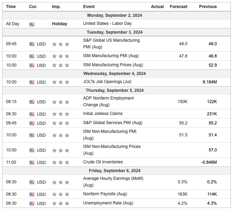The width and height of the screenshot is (233, 210).
Task: Click Tuesday, September 3, 2024 date header
Action: [114, 32]
